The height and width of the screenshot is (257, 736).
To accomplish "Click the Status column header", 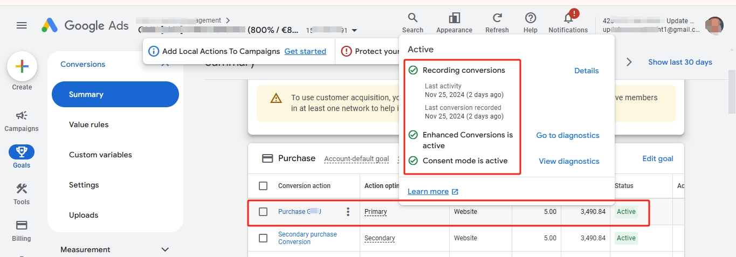I will tap(624, 186).
